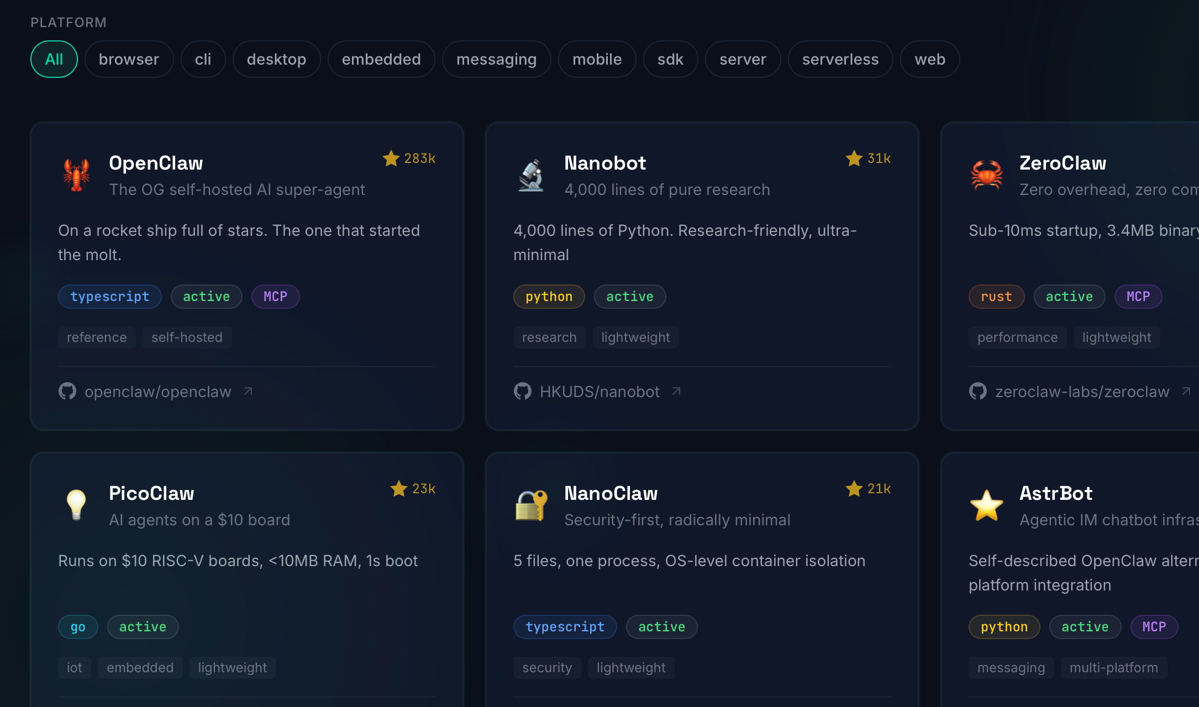Viewport: 1199px width, 707px height.
Task: Click the self-hosted tag on OpenClaw
Action: pyautogui.click(x=187, y=337)
